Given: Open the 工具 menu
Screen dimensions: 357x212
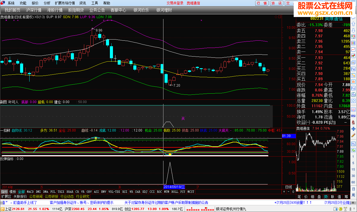Looking at the screenshot, I should [95, 3].
